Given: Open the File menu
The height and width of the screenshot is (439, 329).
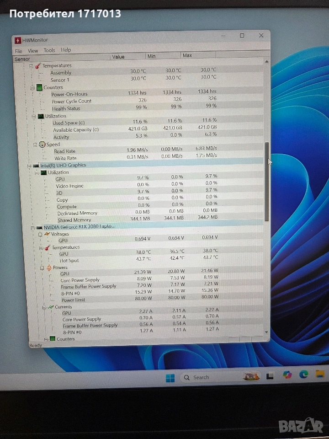Looking at the screenshot, I should point(18,51).
